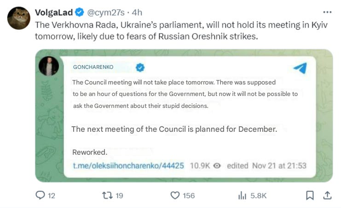The height and width of the screenshot is (208, 341).
Task: Open the t.me/oleksiihoncharenko/44425 link
Action: coord(128,166)
